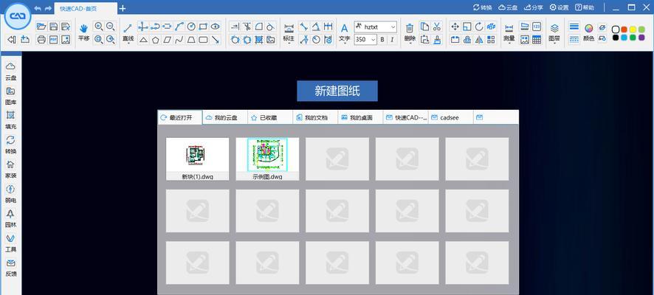Select the pentagon polygon tool
The width and height of the screenshot is (654, 295).
coord(155,40)
